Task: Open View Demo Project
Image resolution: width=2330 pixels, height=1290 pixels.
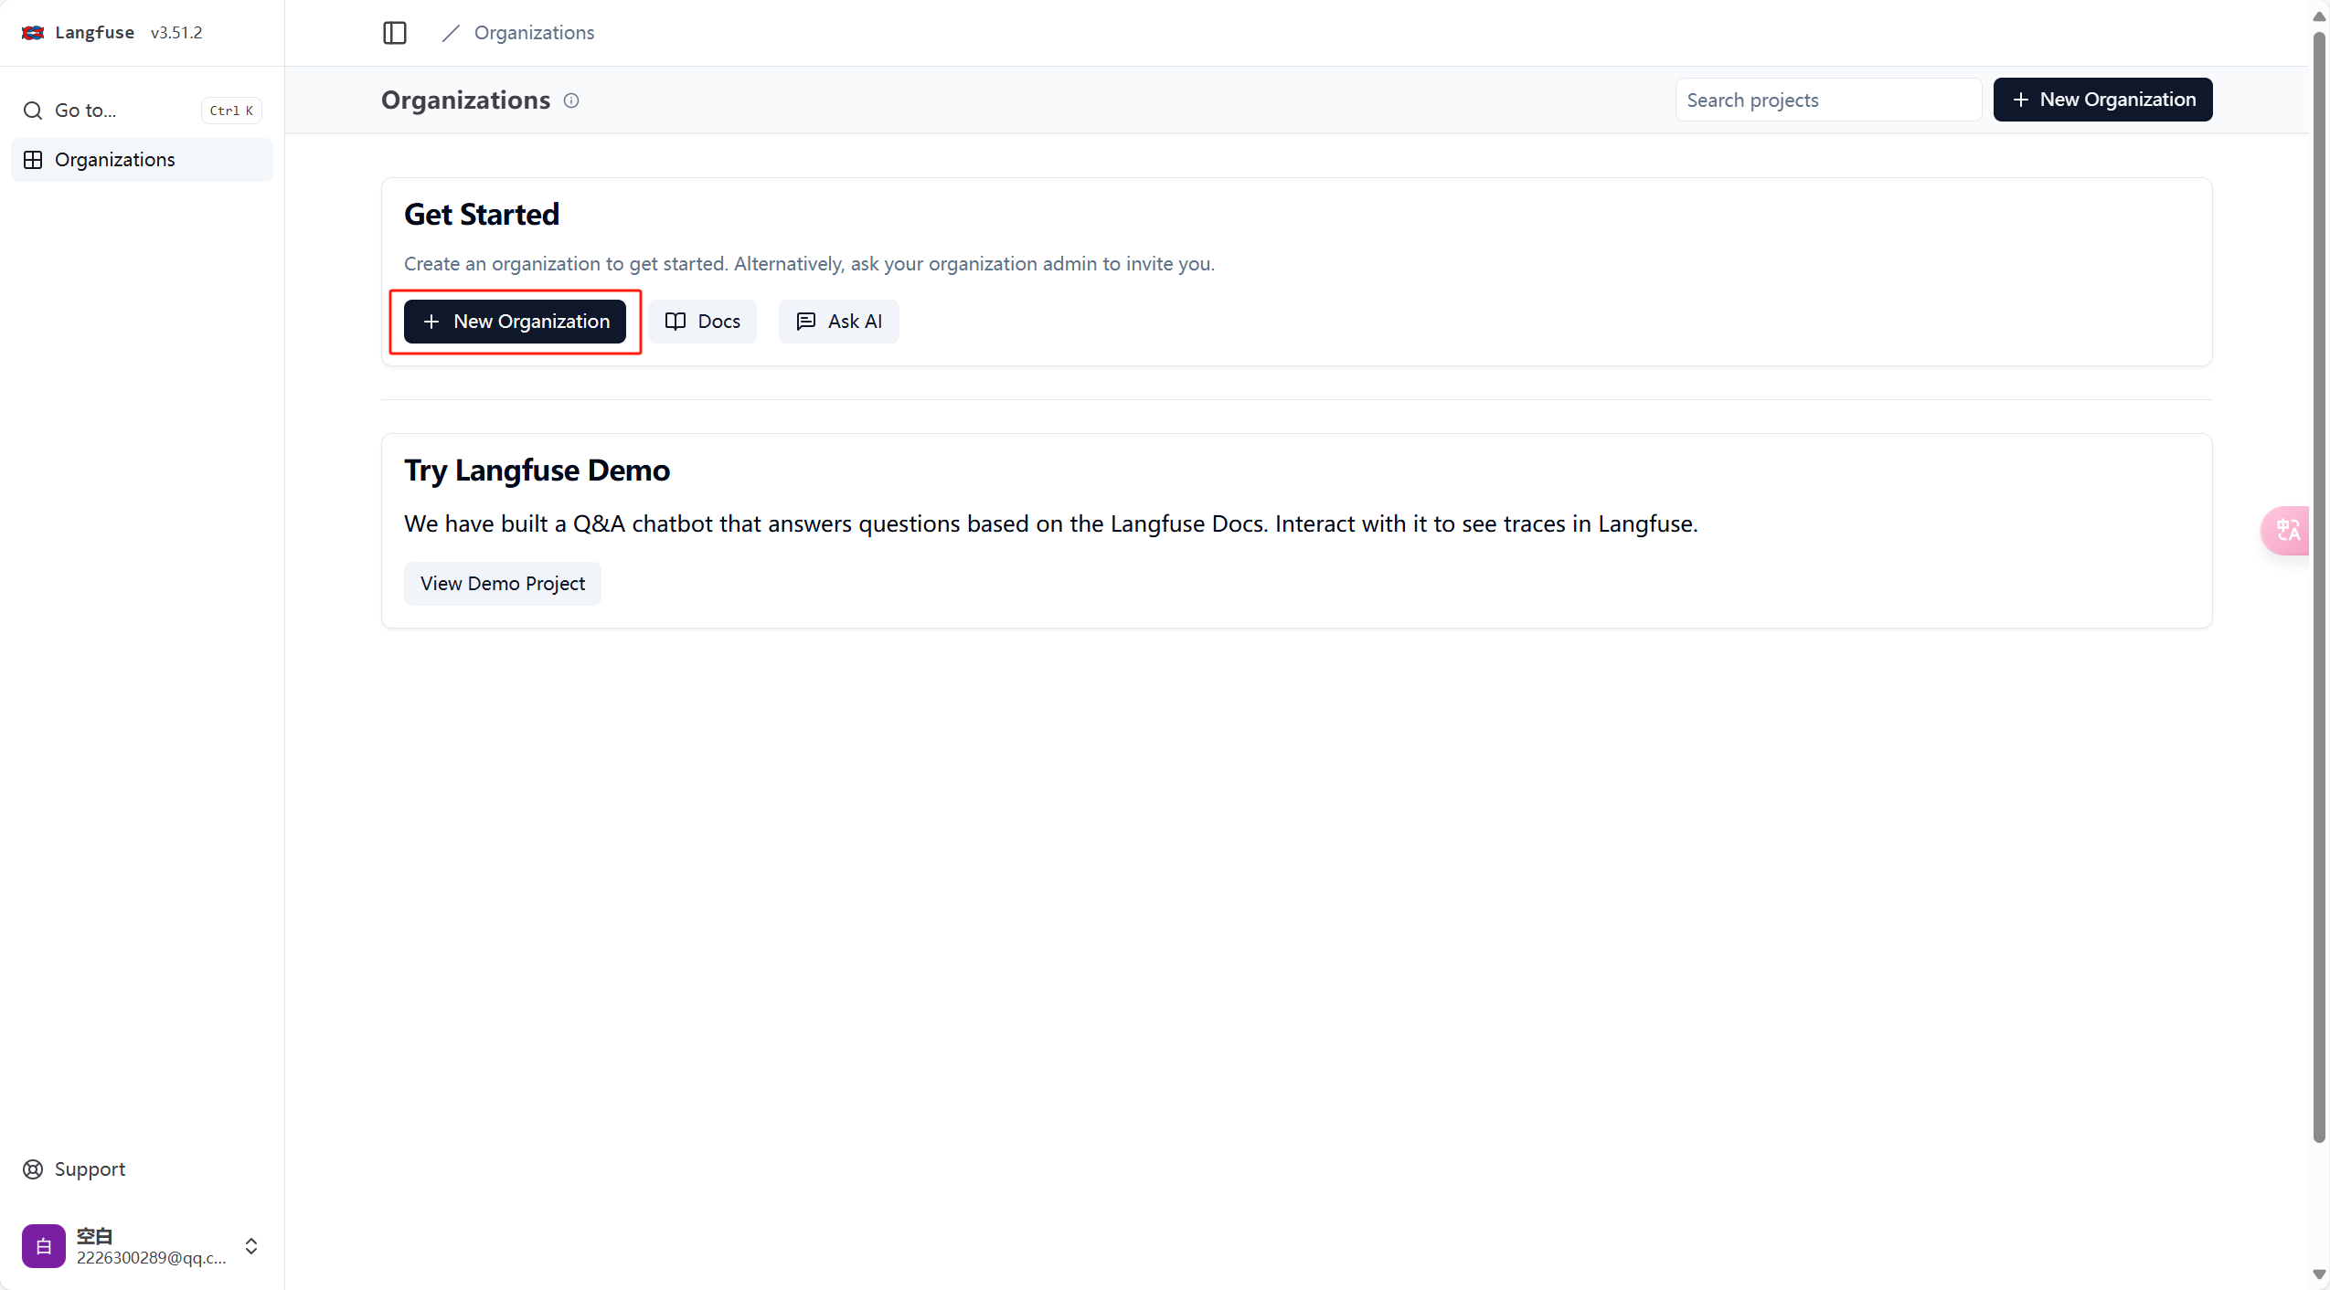Action: pyautogui.click(x=503, y=584)
